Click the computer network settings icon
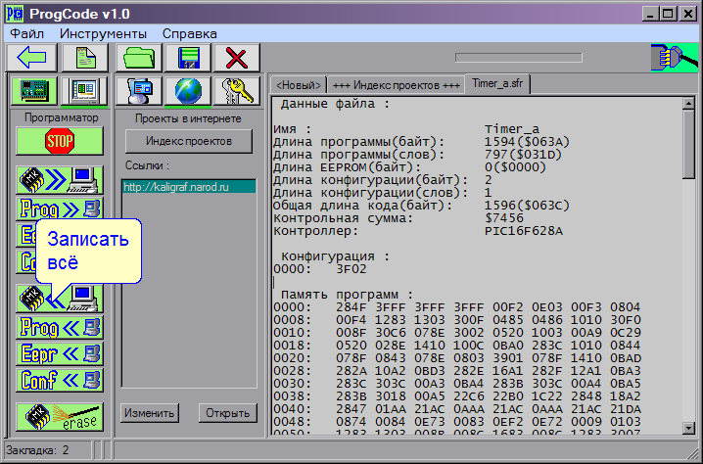Image resolution: width=703 pixels, height=464 pixels. pyautogui.click(x=139, y=91)
